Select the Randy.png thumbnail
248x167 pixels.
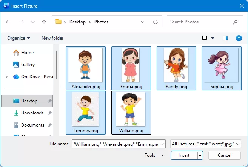coord(176,65)
